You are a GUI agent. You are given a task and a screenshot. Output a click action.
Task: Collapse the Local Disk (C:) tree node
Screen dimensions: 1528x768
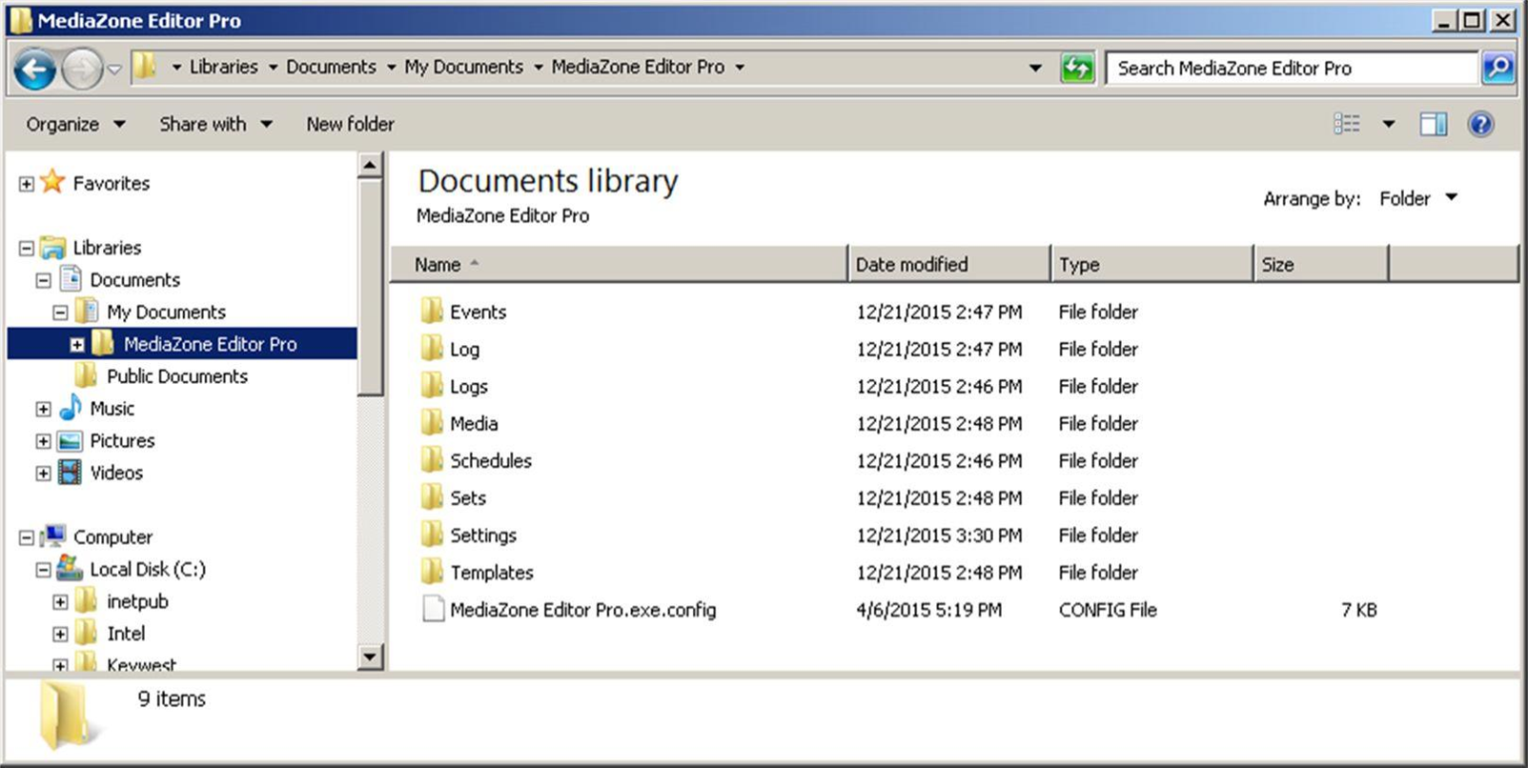pyautogui.click(x=44, y=571)
